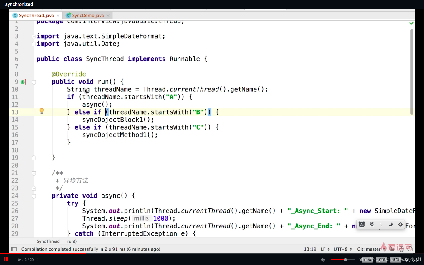Click the 13:19 line and column indicator
The image size is (424, 265).
tap(310, 249)
